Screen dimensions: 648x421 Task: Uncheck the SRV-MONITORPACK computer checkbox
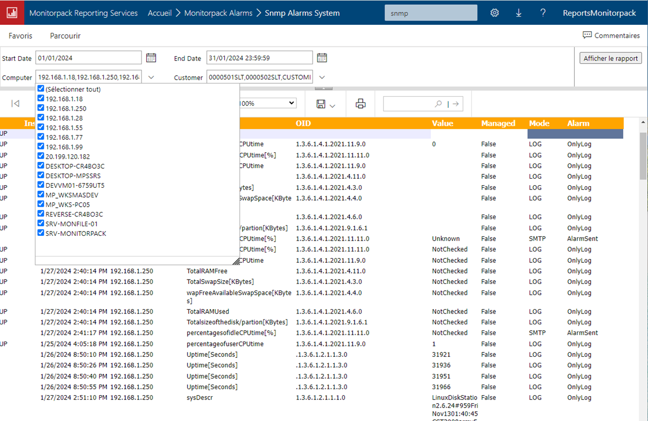pos(41,233)
